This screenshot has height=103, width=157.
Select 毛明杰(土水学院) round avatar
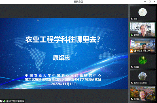(143, 76)
